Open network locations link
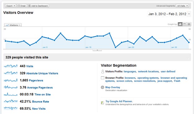The height and width of the screenshot is (114, 194). point(148,71)
